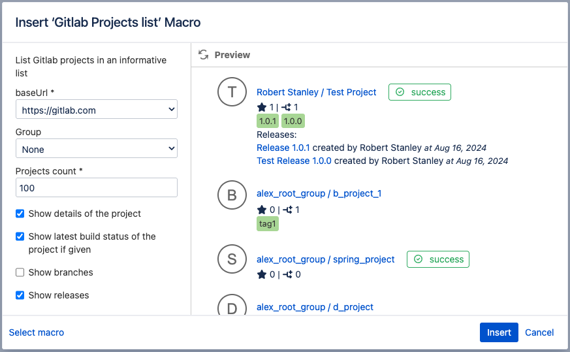Click the success badge beside spring_project

437,259
